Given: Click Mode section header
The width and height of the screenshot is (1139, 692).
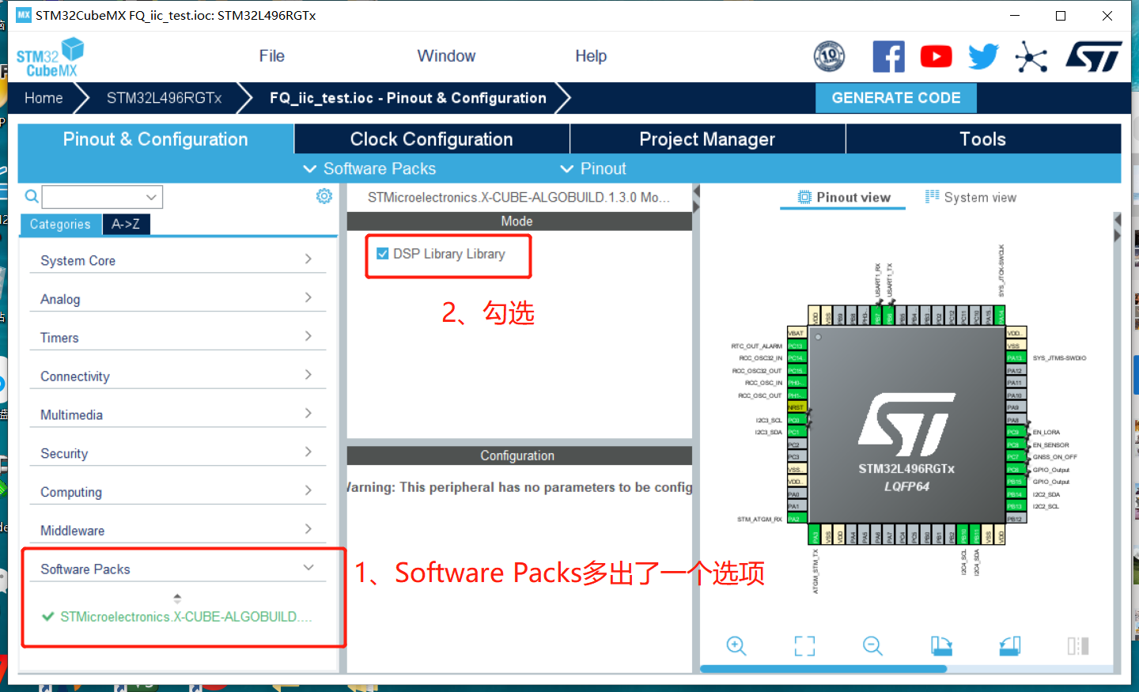Looking at the screenshot, I should [x=519, y=221].
